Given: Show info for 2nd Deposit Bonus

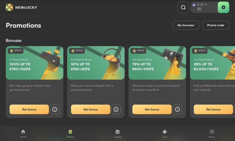Looking at the screenshot, I should coord(116,109).
